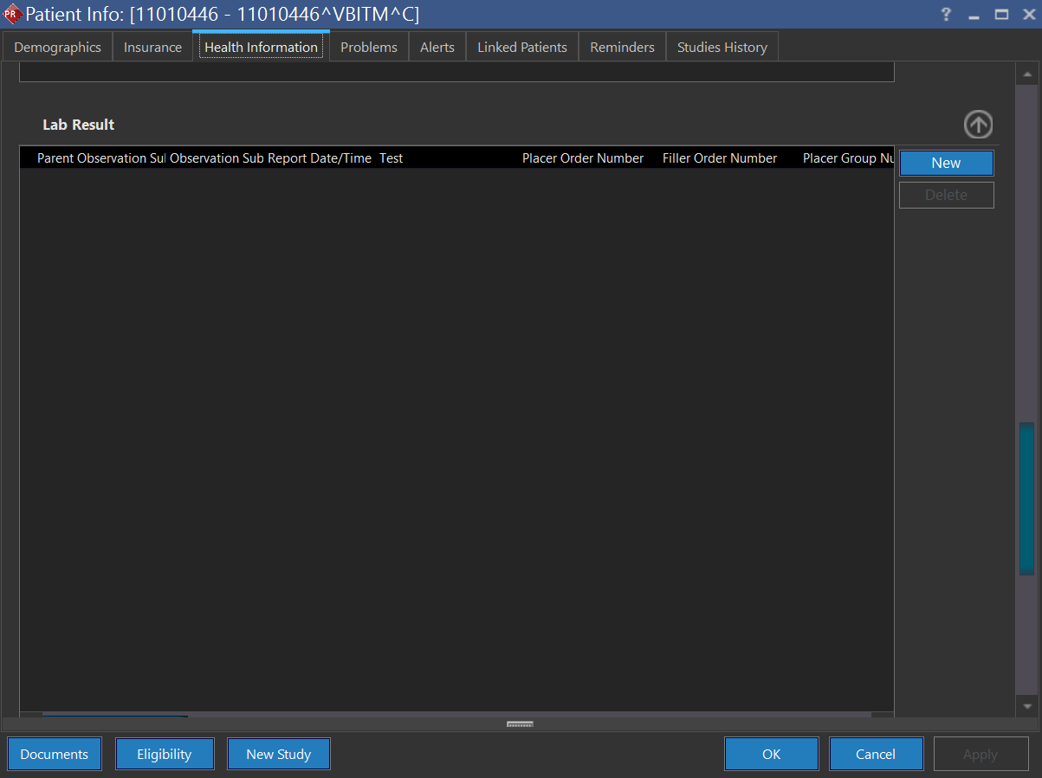Image resolution: width=1042 pixels, height=778 pixels.
Task: Click the horizontal splitter grip handle
Action: pyautogui.click(x=520, y=724)
